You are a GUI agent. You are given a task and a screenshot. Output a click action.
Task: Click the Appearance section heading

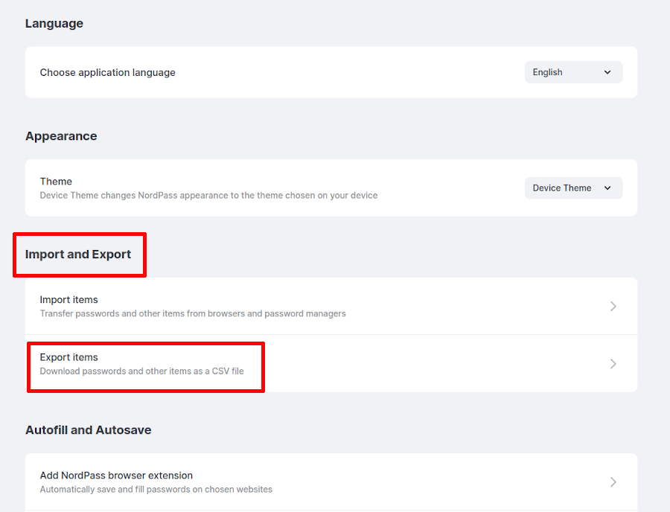click(x=61, y=136)
